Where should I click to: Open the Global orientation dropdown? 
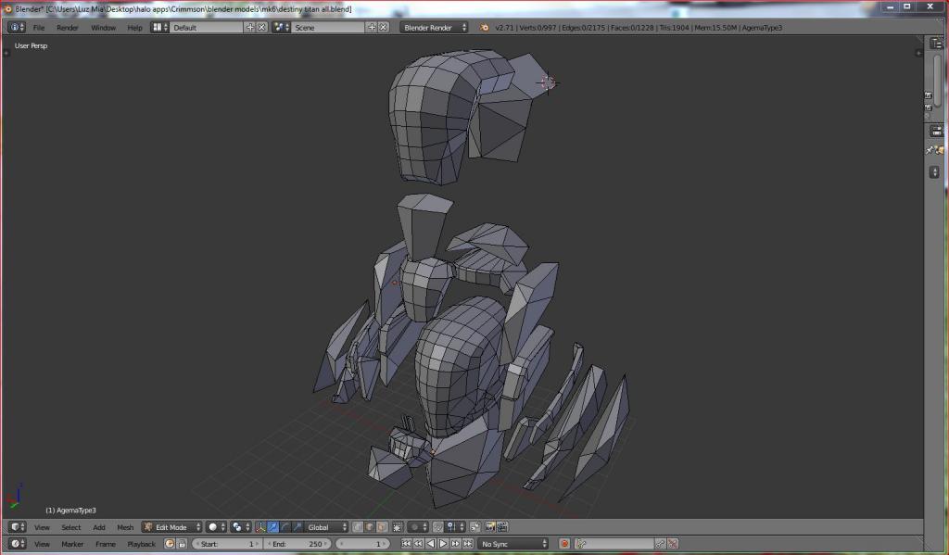click(327, 527)
